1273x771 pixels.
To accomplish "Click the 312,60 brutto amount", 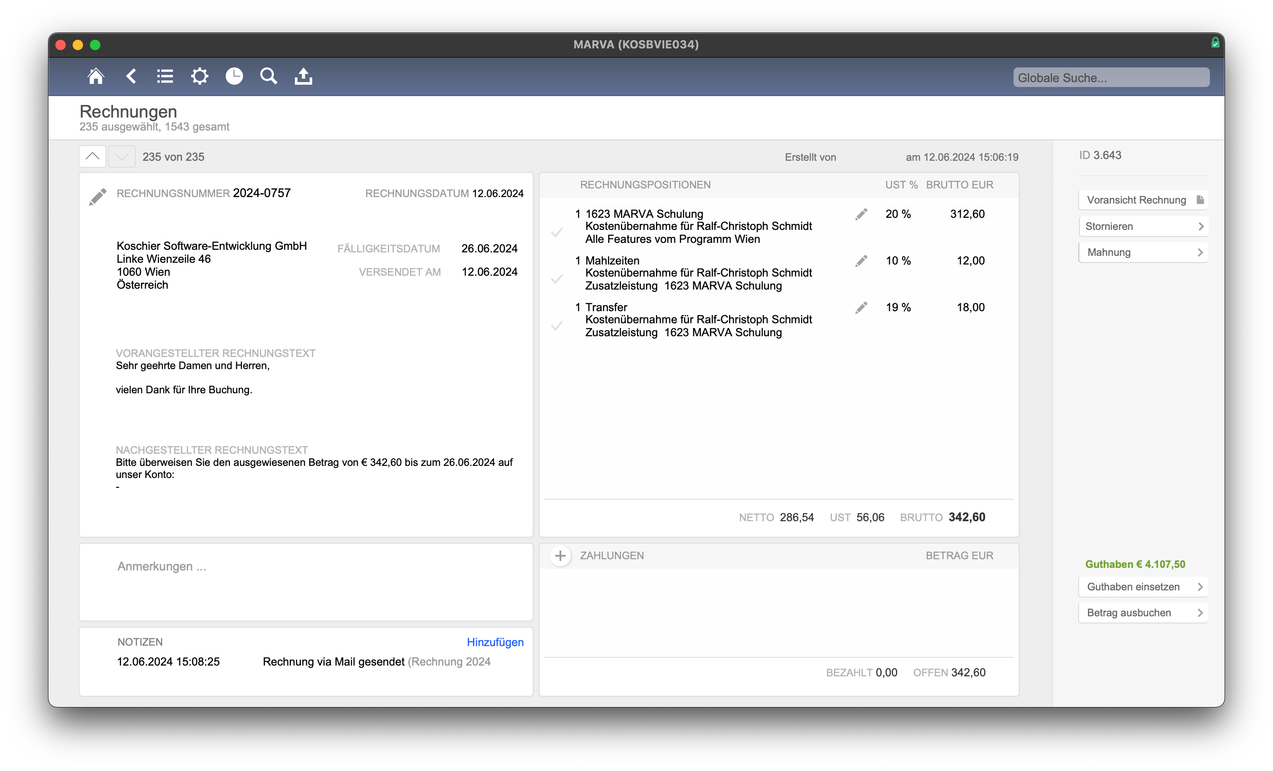I will point(967,214).
